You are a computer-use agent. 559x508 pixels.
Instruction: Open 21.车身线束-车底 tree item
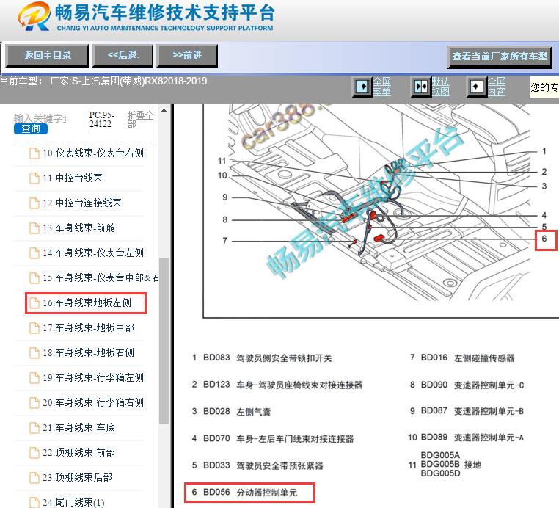pos(78,428)
